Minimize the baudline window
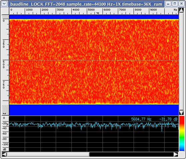This screenshot has width=186, height=159. (x=168, y=4)
